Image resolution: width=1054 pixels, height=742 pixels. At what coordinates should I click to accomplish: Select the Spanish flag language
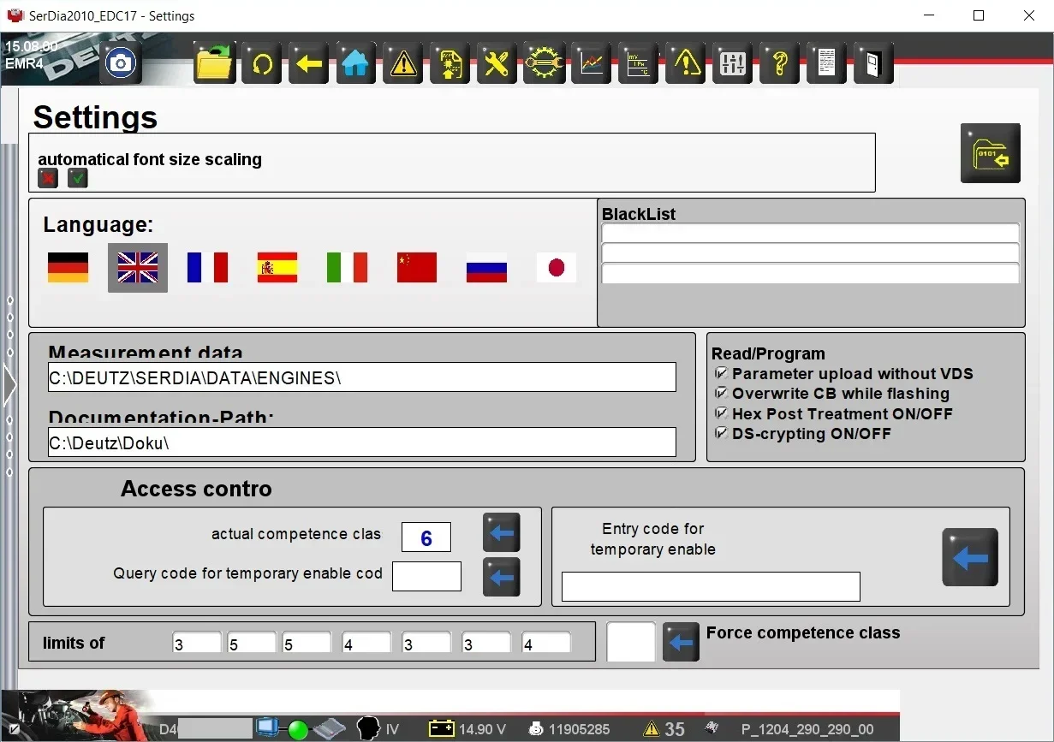(277, 268)
